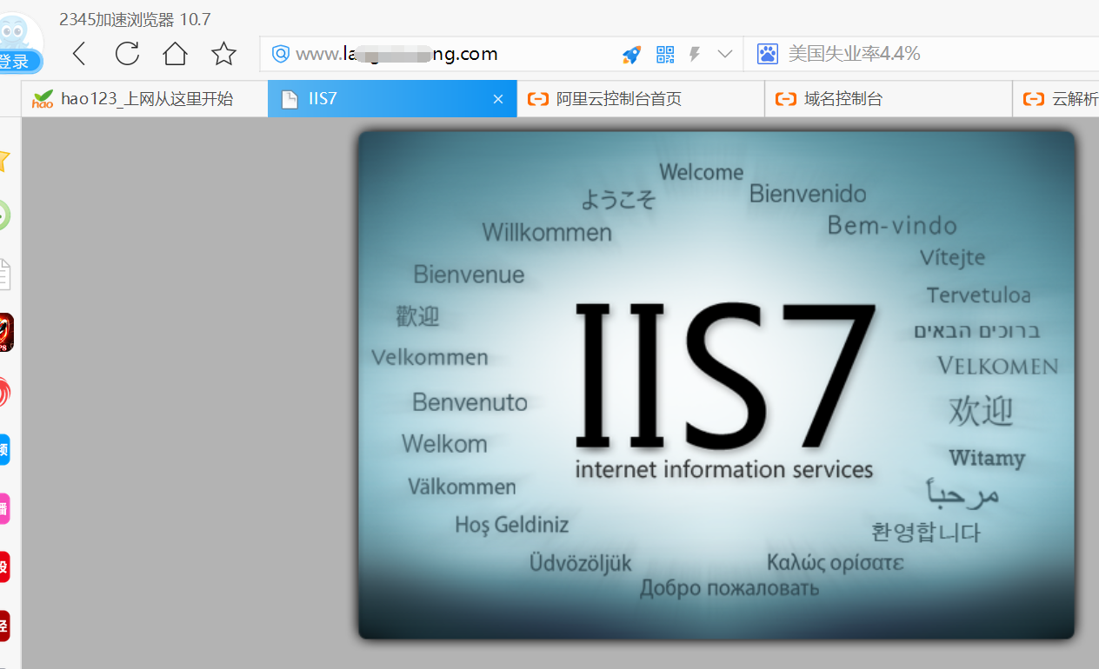Click the "Witamy" text
1099x669 pixels.
tap(987, 458)
